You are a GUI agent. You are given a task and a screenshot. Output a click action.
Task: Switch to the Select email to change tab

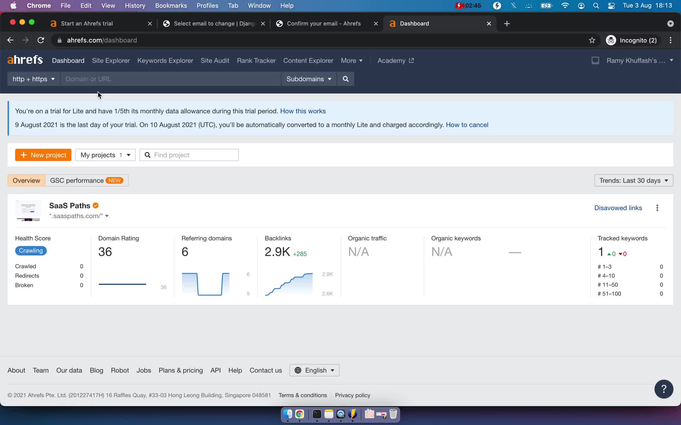pos(214,23)
